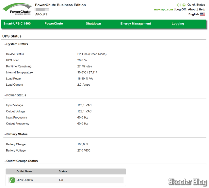Collapse the Battery Status section
The width and height of the screenshot is (209, 188).
[16, 134]
